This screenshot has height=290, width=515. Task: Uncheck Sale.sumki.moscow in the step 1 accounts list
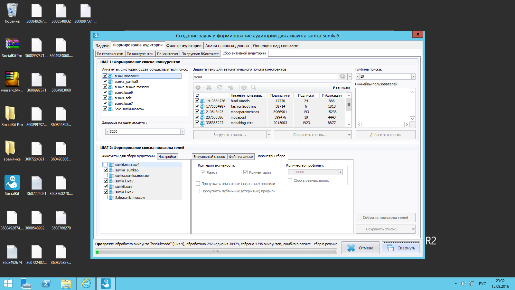105,109
